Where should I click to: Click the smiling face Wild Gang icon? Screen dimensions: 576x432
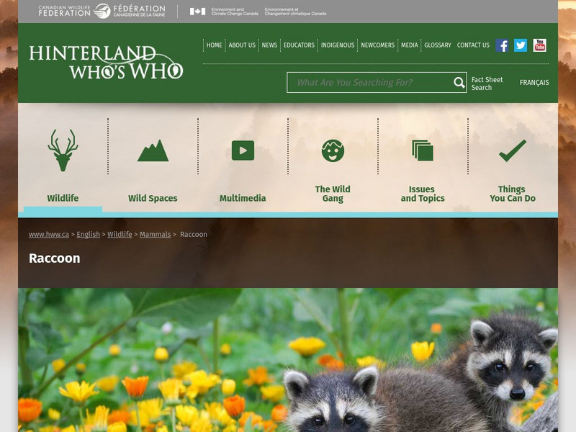(x=333, y=150)
